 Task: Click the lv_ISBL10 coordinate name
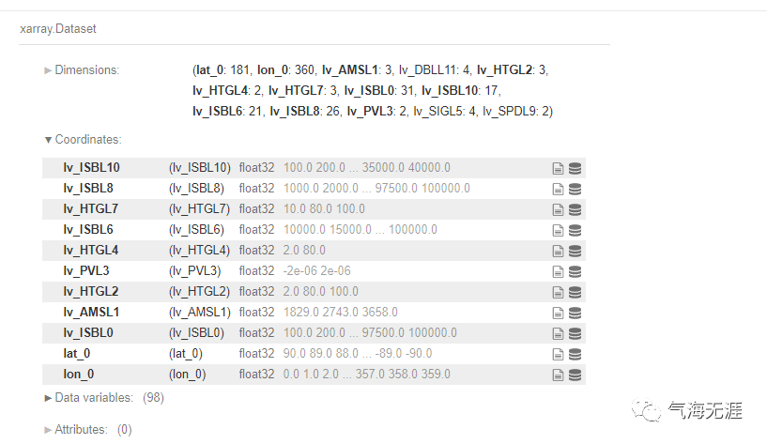click(91, 168)
